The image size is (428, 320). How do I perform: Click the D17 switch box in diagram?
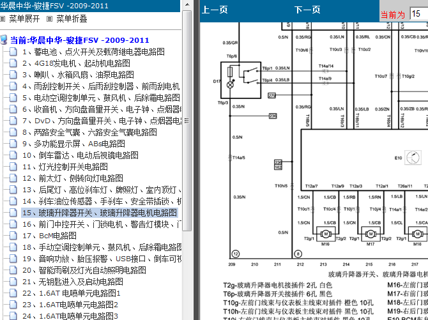click(x=241, y=80)
